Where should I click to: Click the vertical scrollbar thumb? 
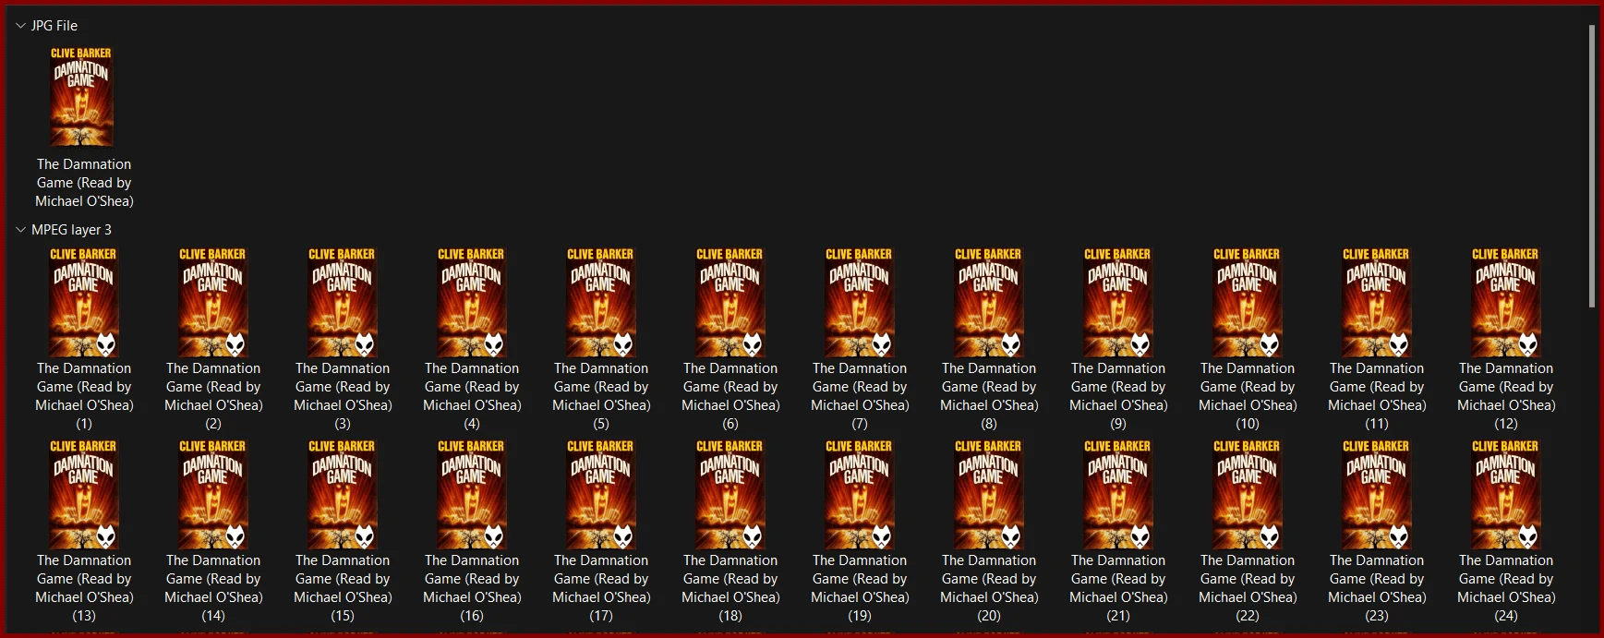[1592, 166]
